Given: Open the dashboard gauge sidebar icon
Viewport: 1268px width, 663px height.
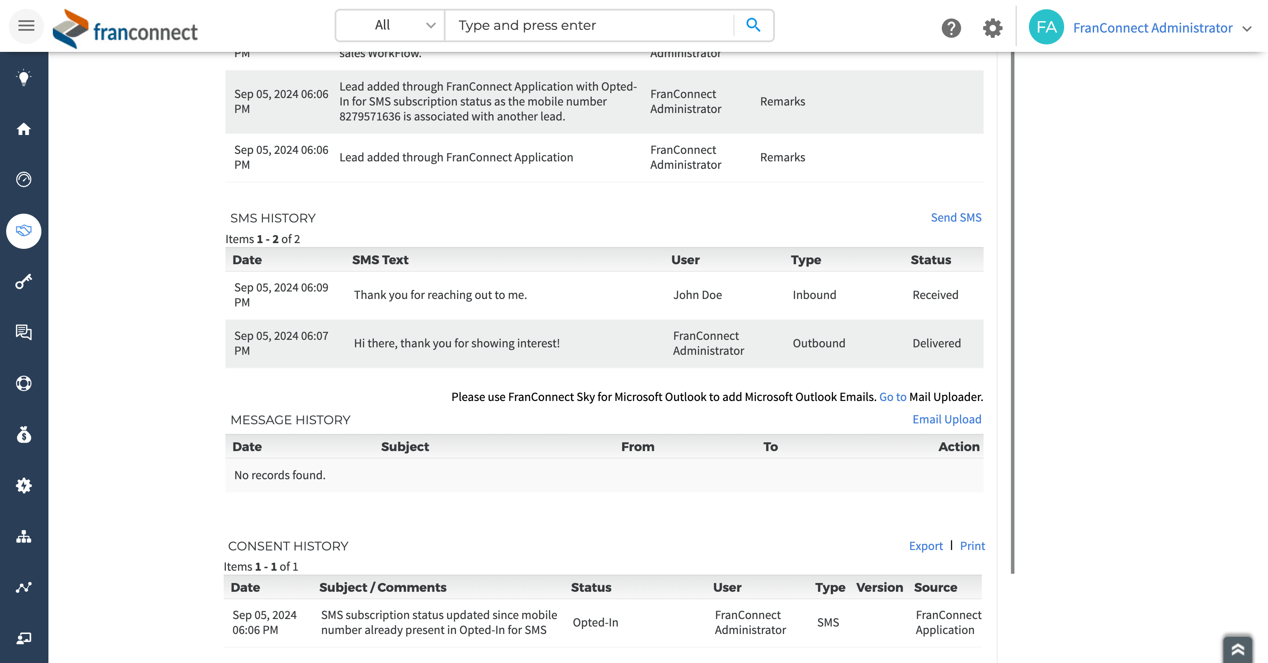Looking at the screenshot, I should pyautogui.click(x=24, y=179).
